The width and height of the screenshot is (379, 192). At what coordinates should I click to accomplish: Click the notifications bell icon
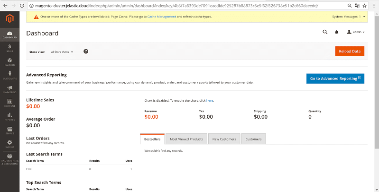click(x=337, y=32)
